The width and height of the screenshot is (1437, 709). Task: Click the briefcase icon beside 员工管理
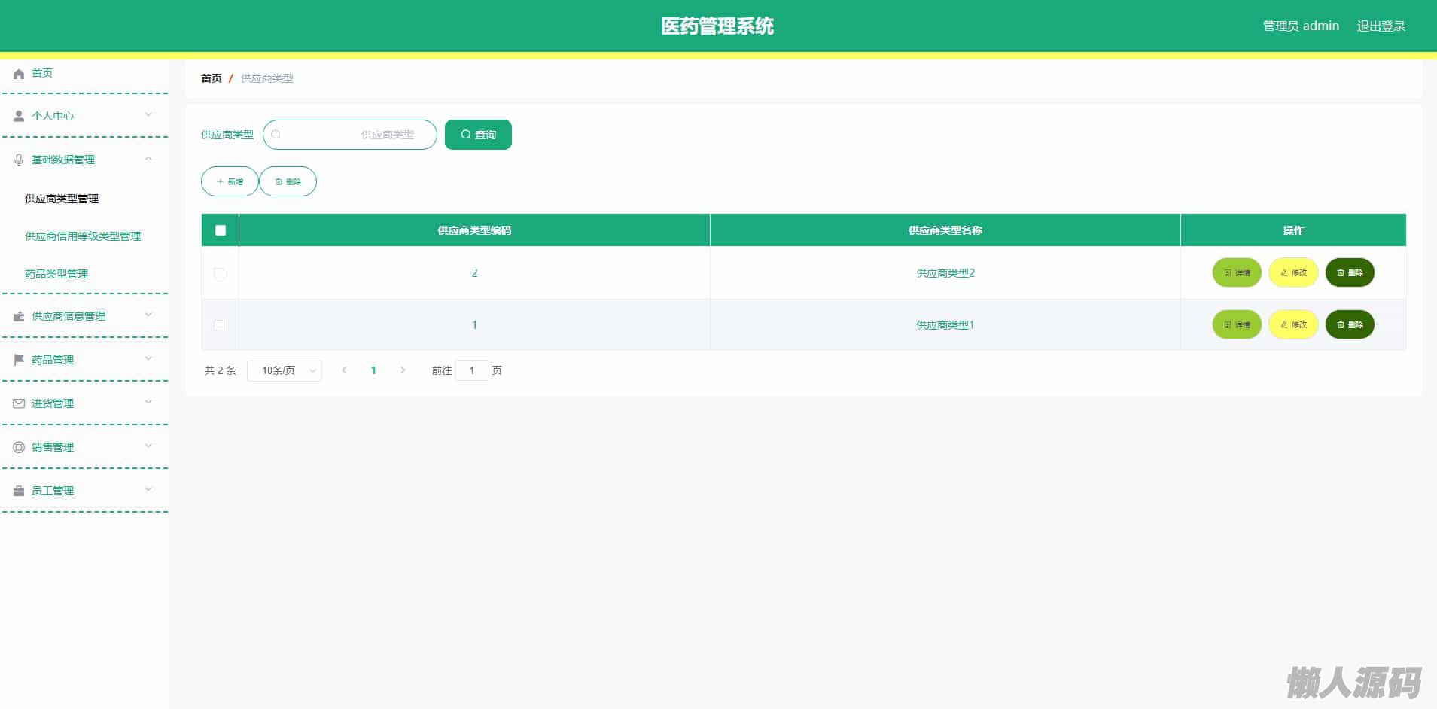point(19,491)
